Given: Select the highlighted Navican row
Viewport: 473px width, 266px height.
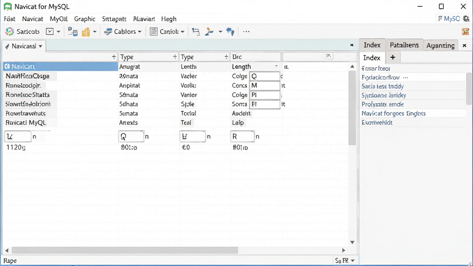Looking at the screenshot, I should [61, 66].
